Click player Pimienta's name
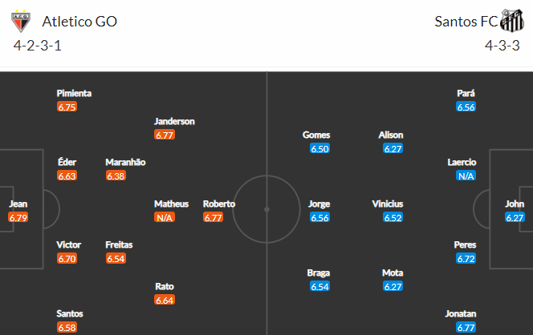The width and height of the screenshot is (533, 335). coord(74,93)
